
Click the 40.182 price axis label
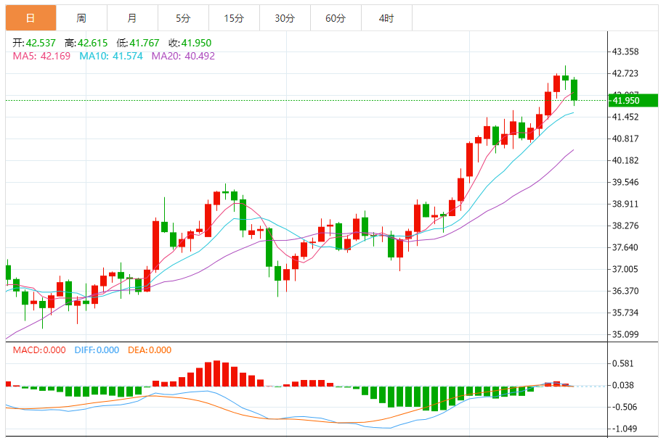(x=625, y=160)
